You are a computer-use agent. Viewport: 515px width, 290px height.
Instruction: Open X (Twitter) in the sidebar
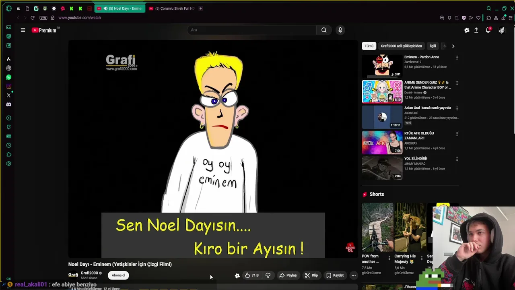click(x=9, y=95)
